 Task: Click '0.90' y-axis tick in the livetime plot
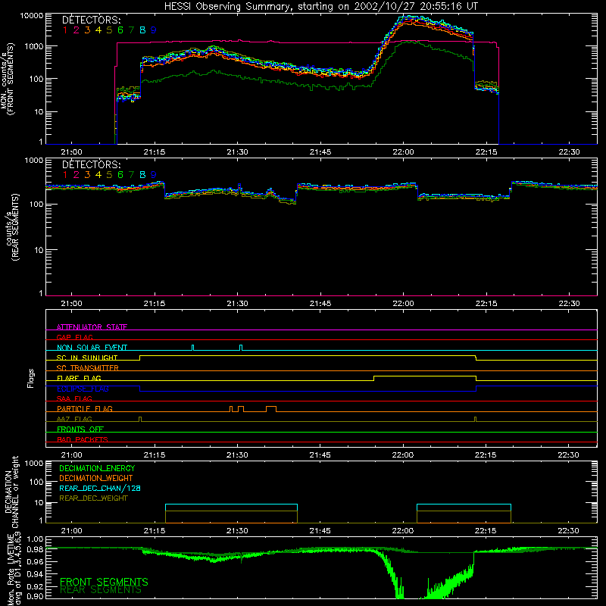tap(35, 596)
